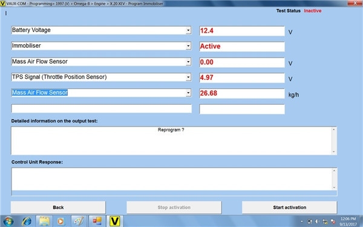This screenshot has width=363, height=227.
Task: Click the output test information scrollbar down arrow
Action: click(x=334, y=152)
